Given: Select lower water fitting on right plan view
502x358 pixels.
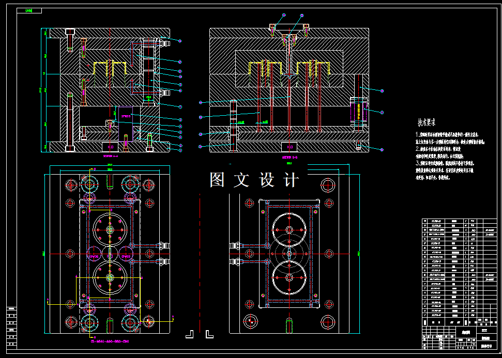Looking at the screenshot, I should [x=235, y=262].
